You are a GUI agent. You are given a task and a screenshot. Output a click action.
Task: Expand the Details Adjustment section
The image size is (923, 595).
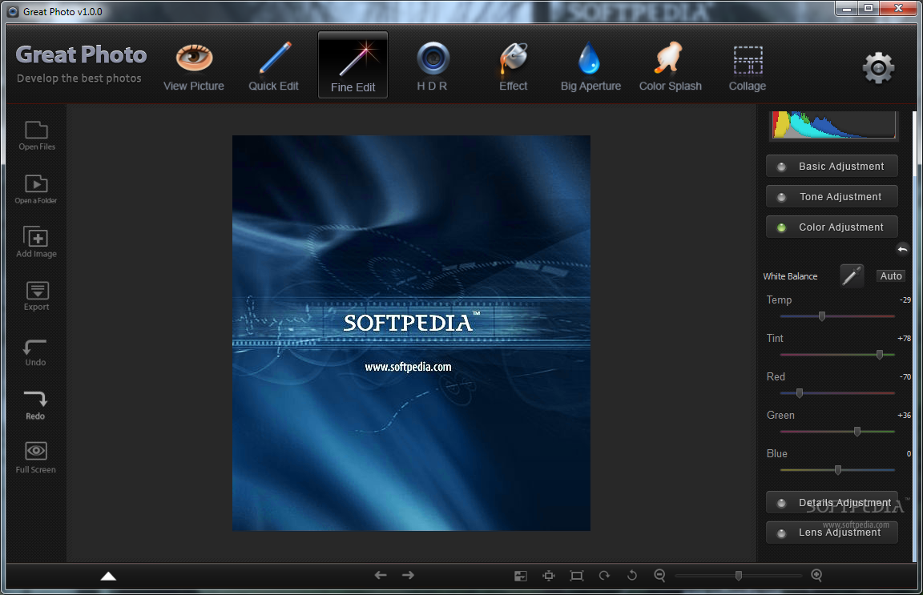pos(832,503)
